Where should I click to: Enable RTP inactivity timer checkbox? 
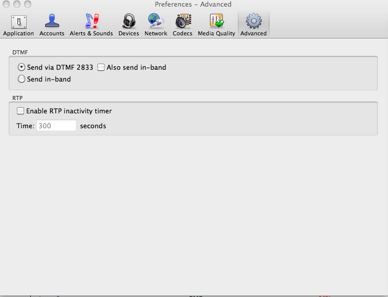21,111
